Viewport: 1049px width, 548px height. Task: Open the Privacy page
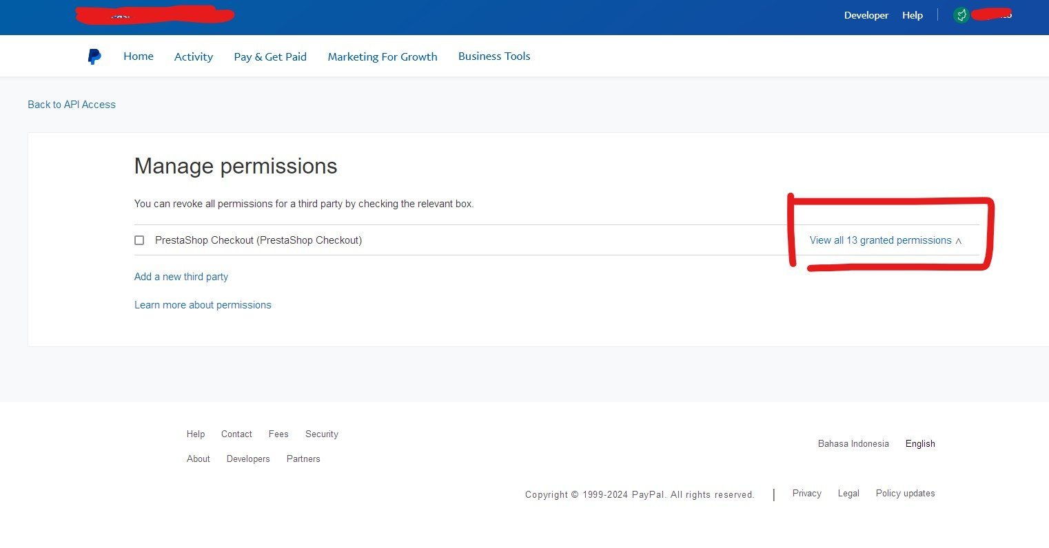[807, 494]
